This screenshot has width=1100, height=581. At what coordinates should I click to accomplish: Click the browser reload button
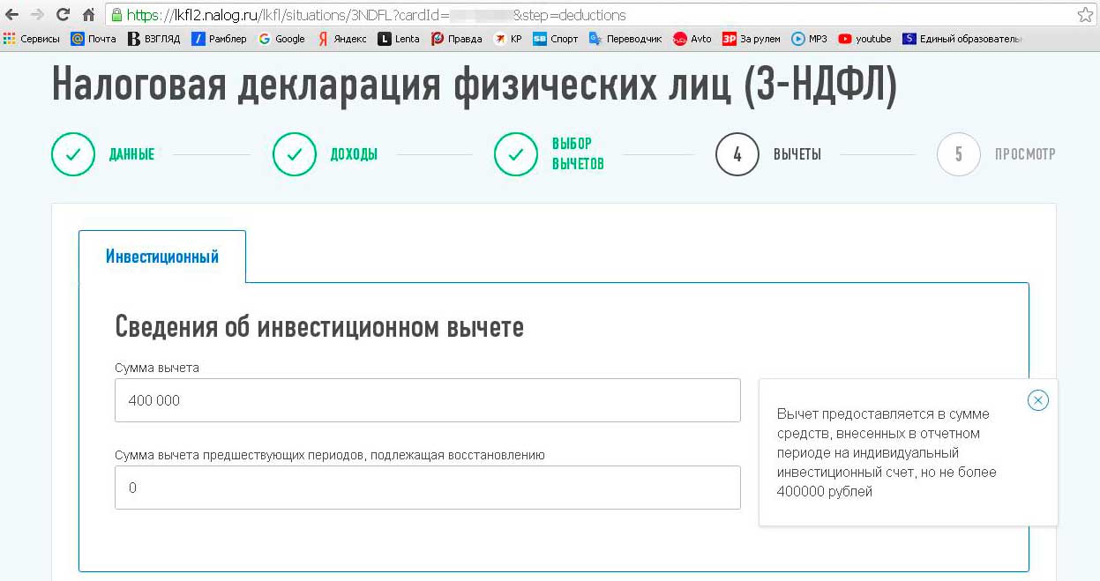63,15
